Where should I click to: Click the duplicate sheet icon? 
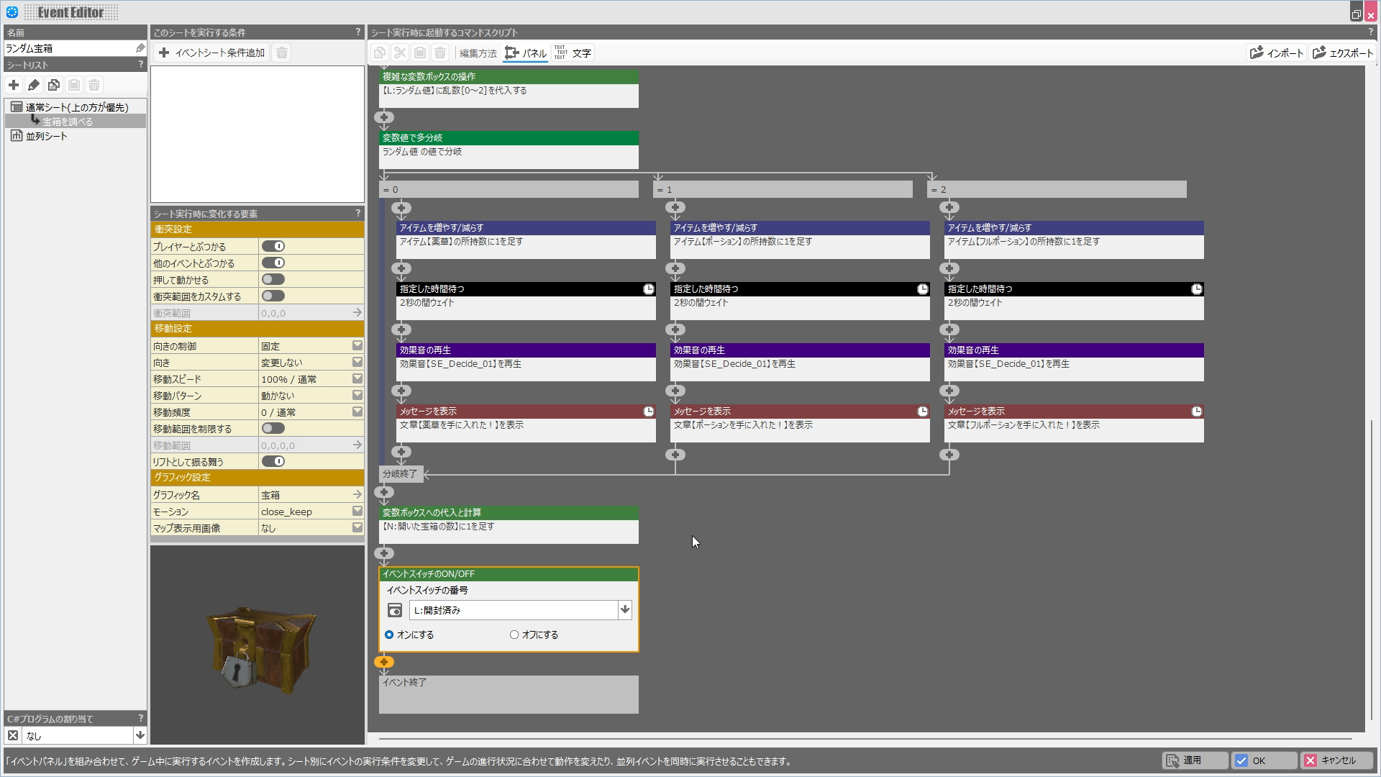tap(54, 86)
